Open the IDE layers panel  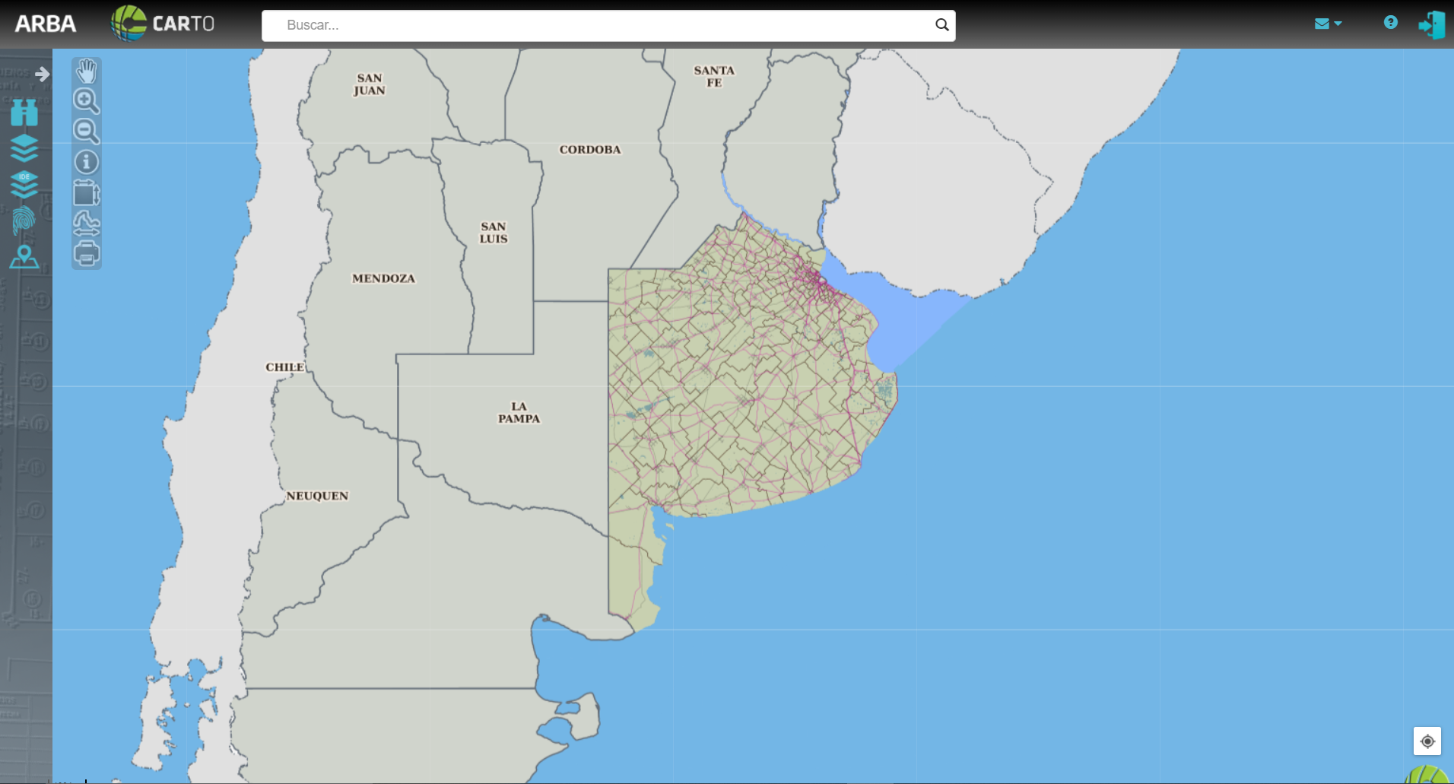tap(24, 184)
